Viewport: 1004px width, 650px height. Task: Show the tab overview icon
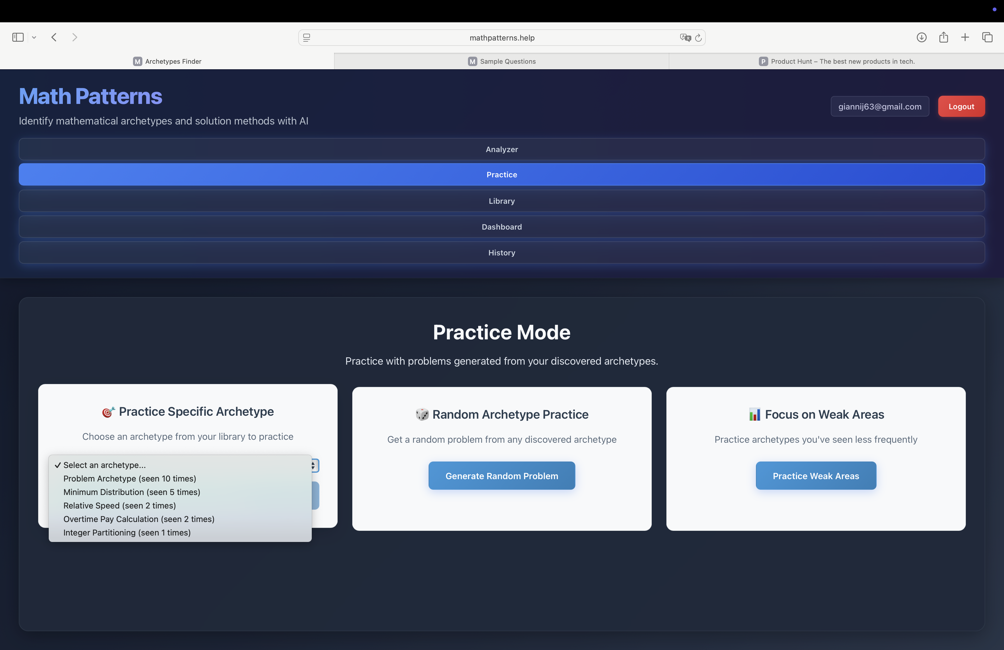click(987, 38)
